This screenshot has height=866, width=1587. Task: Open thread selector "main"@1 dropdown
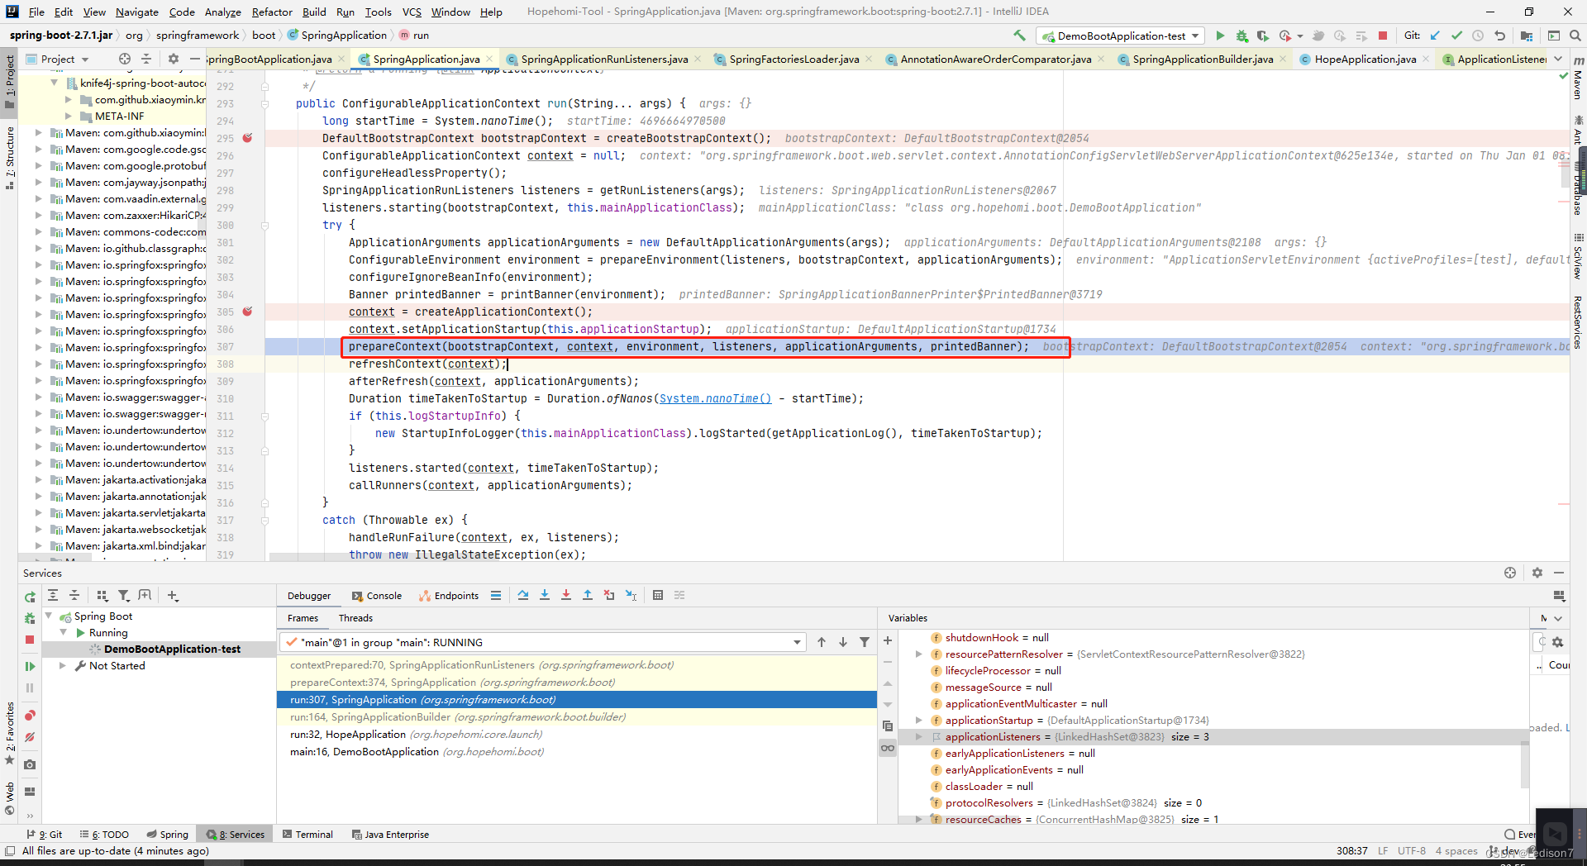point(542,642)
